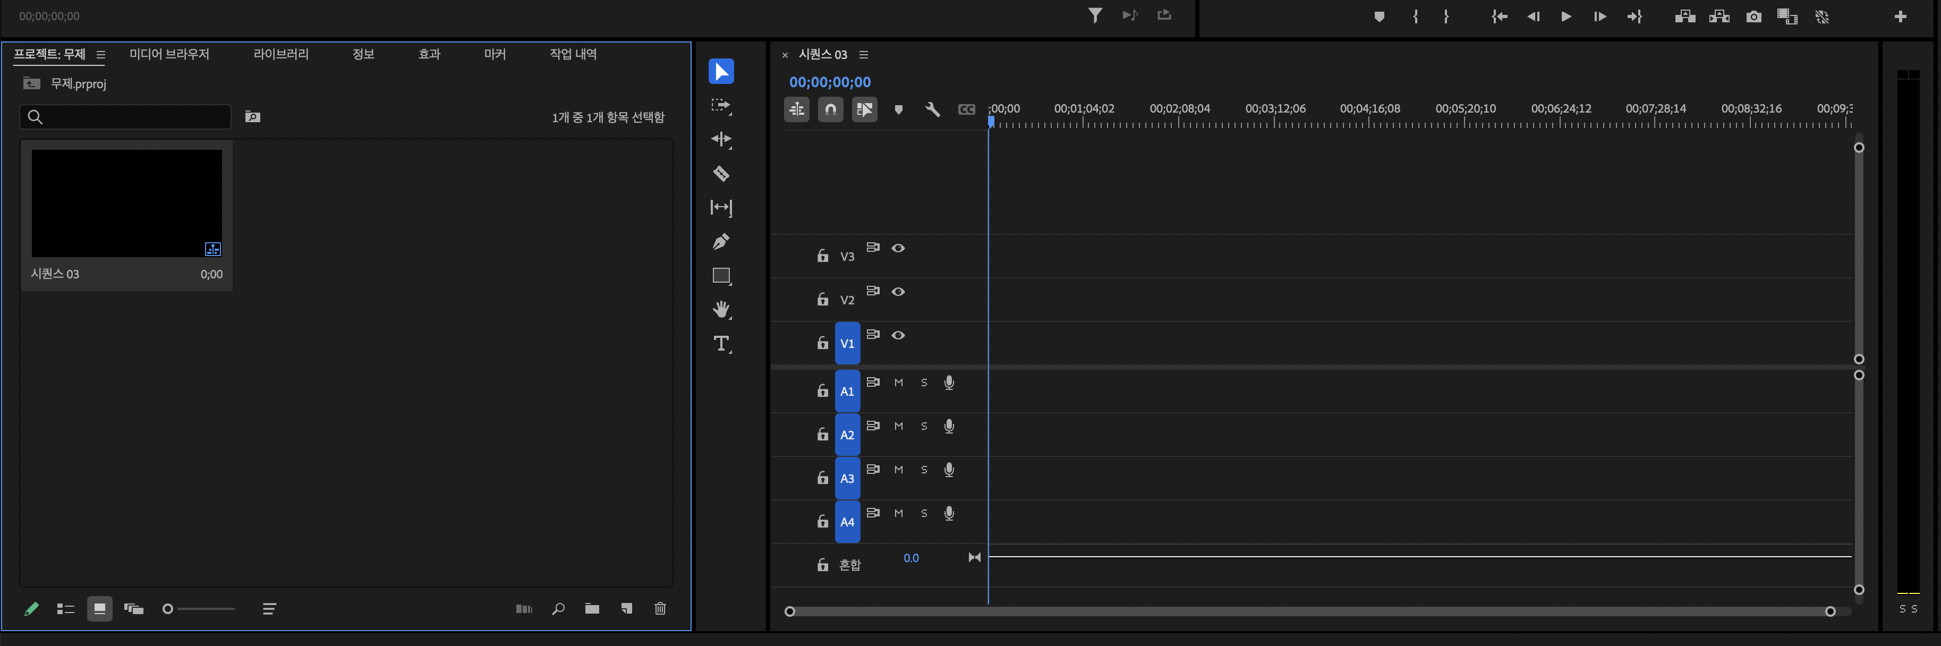Select the Hand tool
This screenshot has width=1941, height=646.
721,309
